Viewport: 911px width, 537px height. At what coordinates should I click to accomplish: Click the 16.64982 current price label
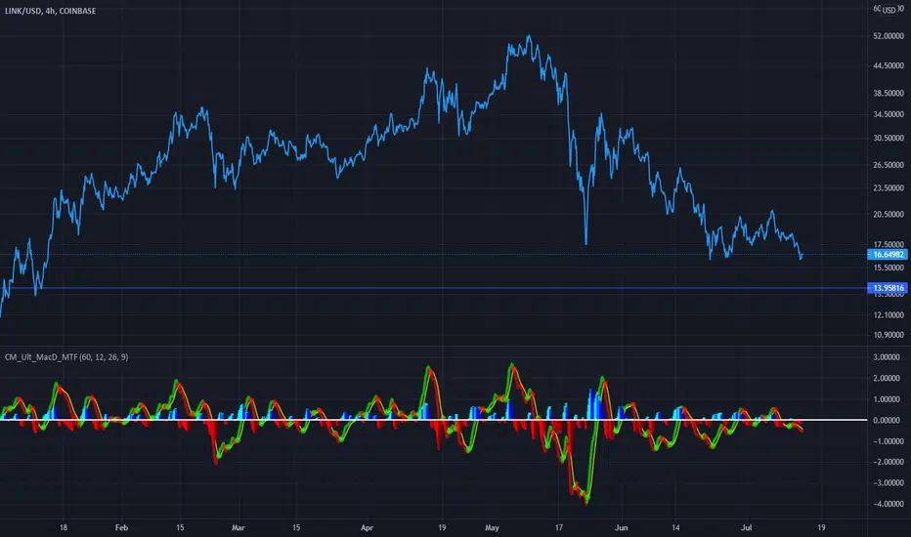point(888,254)
